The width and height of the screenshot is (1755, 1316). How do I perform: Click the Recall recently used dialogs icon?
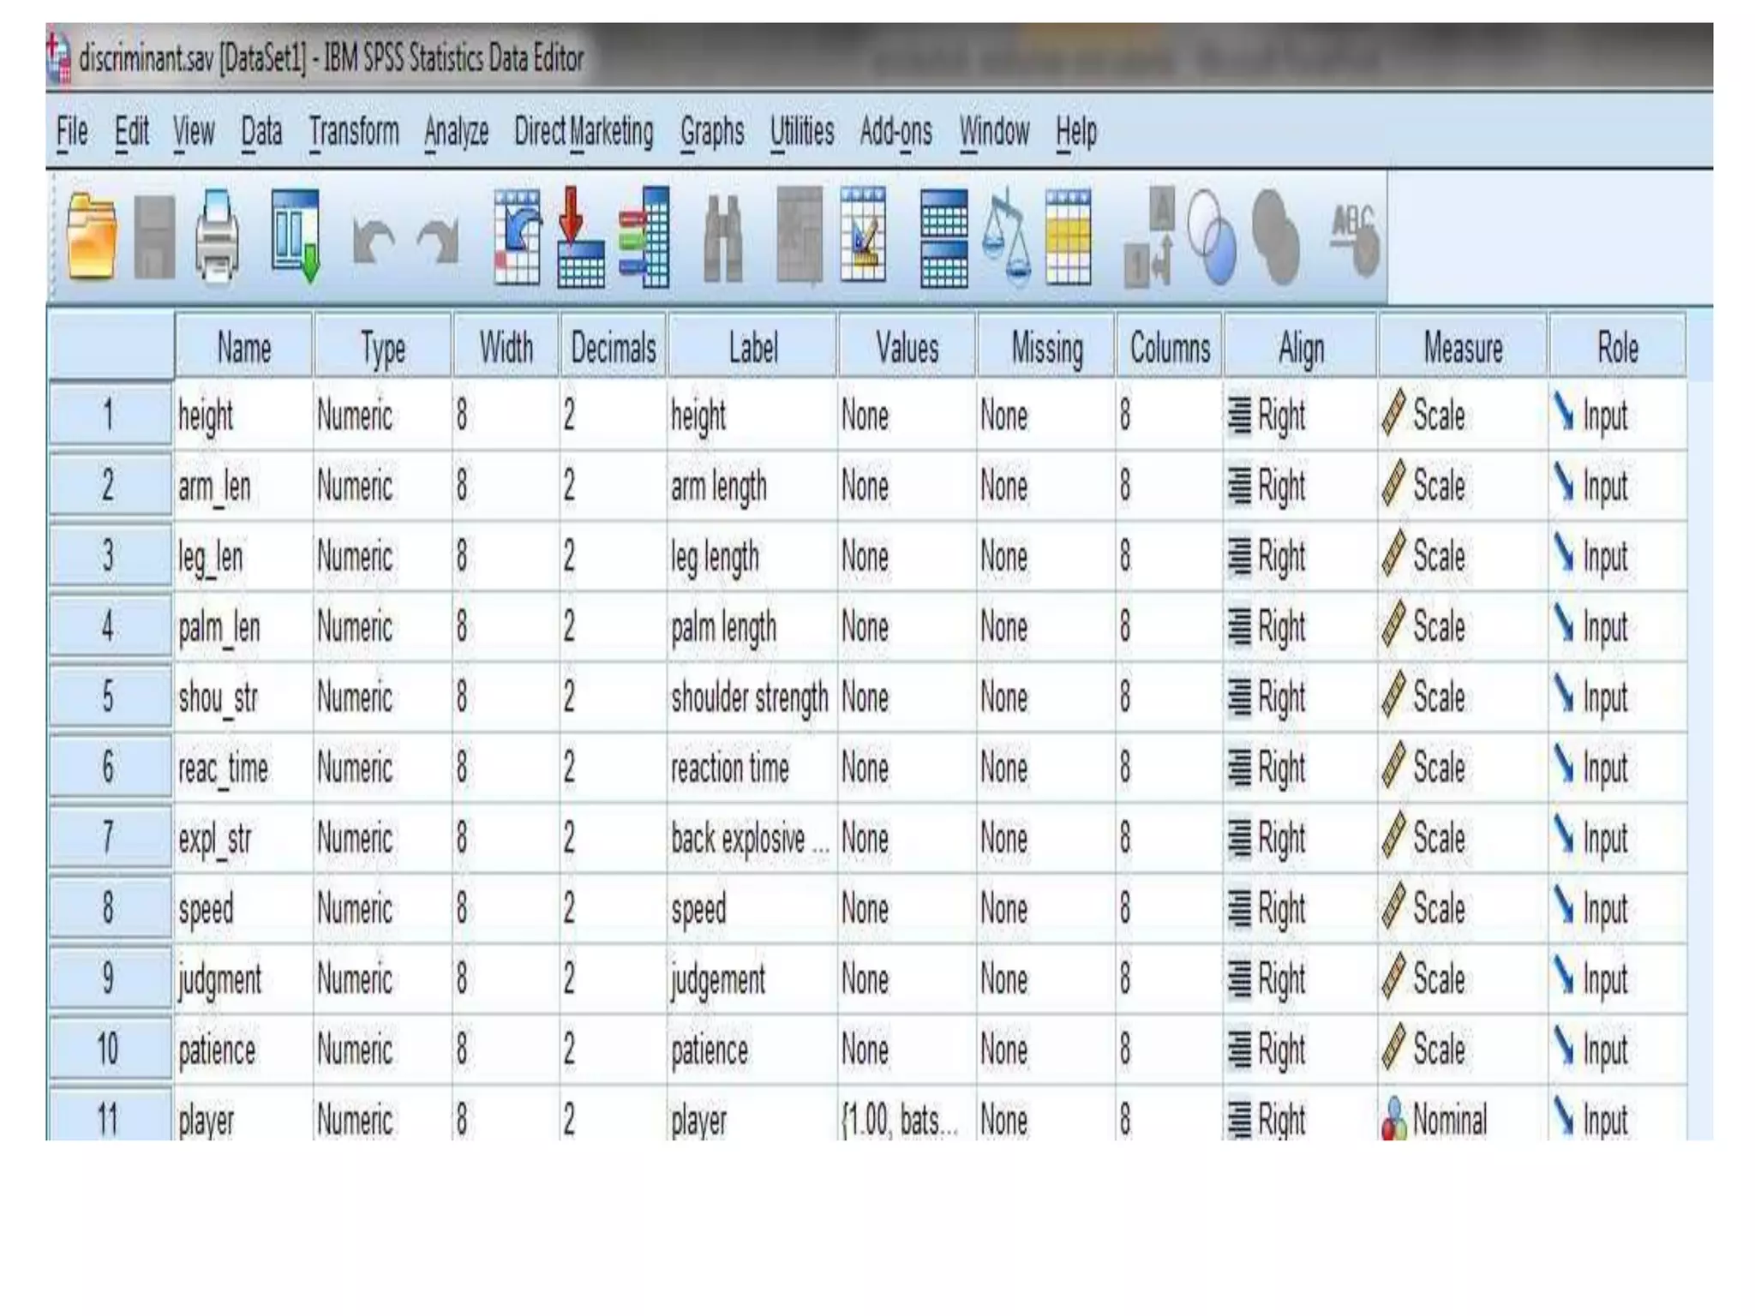[296, 237]
